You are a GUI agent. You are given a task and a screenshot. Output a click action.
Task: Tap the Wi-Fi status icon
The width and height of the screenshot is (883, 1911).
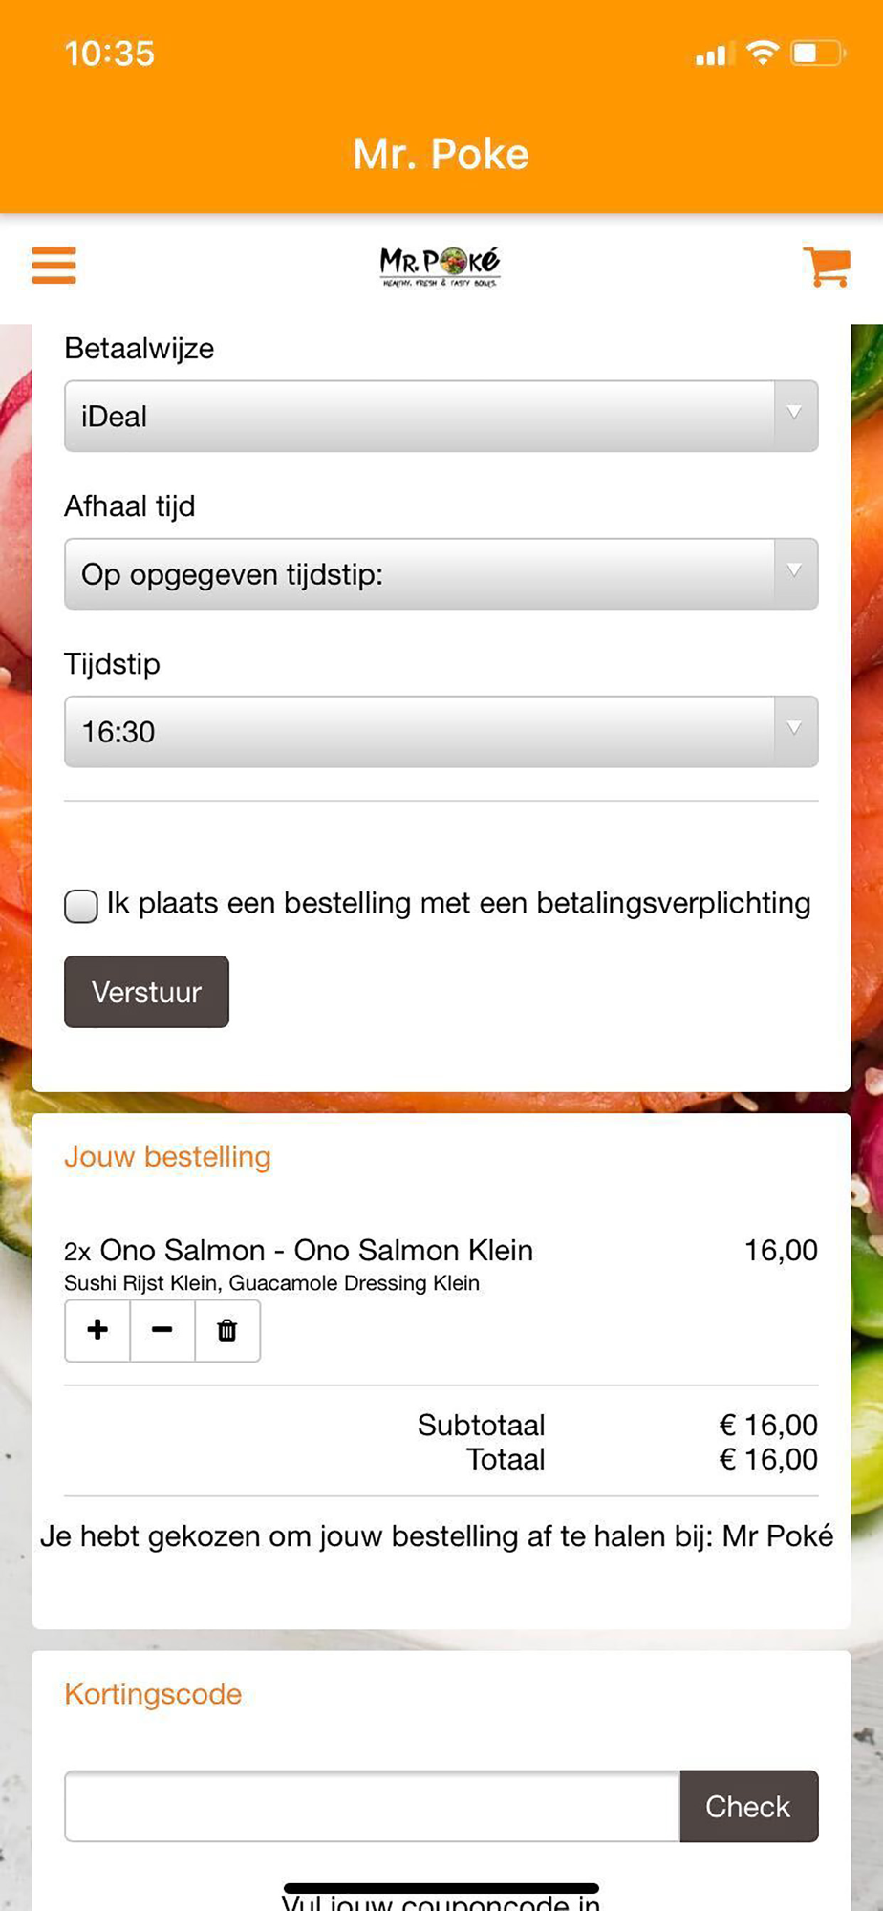point(762,53)
